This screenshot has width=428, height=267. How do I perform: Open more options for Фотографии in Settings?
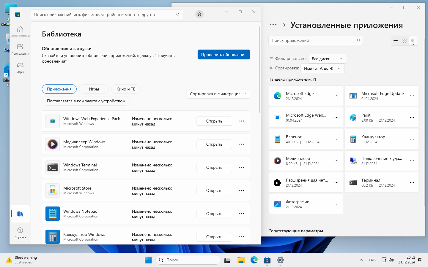coord(336,204)
